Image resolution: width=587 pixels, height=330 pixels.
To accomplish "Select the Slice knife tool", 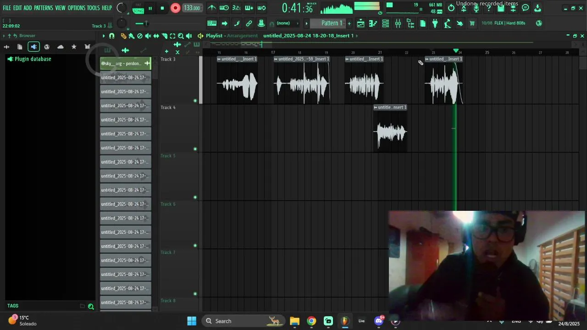I will pyautogui.click(x=165, y=36).
